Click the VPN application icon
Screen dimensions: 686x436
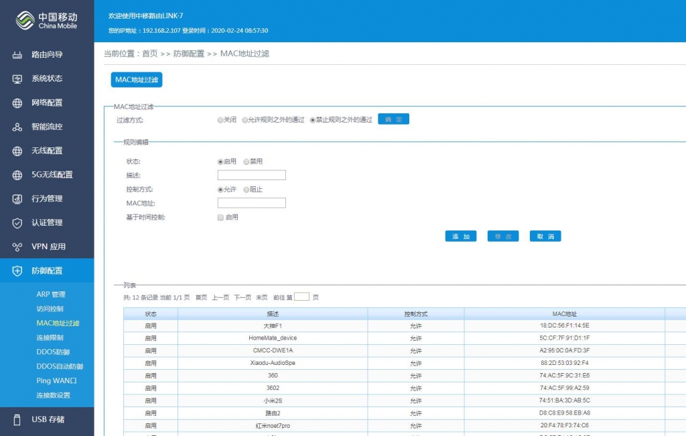pyautogui.click(x=17, y=247)
